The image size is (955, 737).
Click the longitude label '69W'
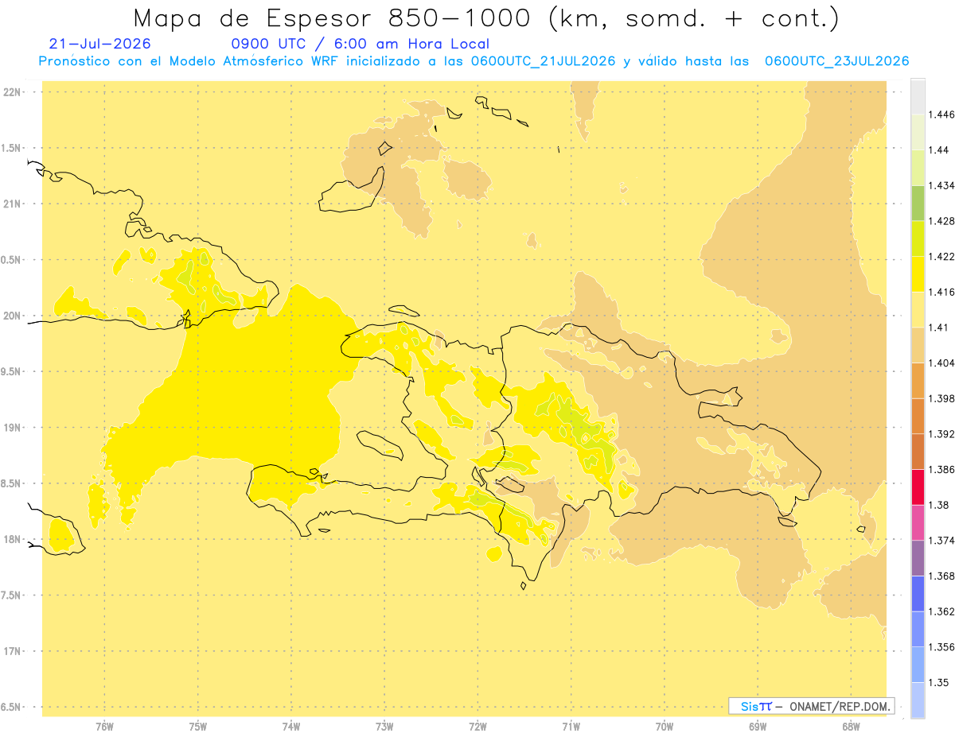pyautogui.click(x=757, y=727)
